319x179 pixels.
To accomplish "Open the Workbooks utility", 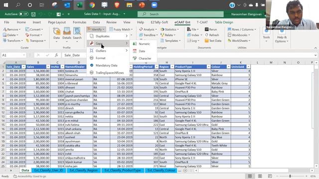I will click(239, 35).
